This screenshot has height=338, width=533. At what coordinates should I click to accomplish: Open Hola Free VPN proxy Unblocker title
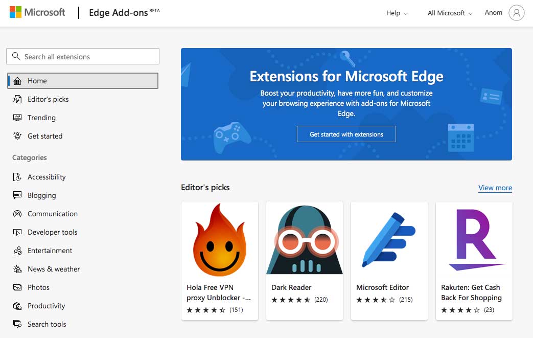pyautogui.click(x=219, y=292)
